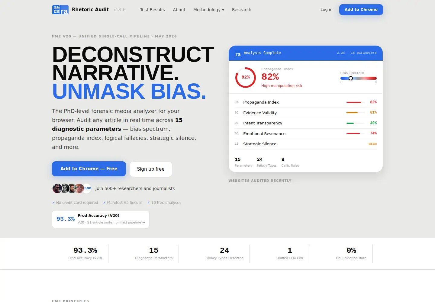Click the header Add to Chrome button
435x302 pixels.
click(361, 10)
